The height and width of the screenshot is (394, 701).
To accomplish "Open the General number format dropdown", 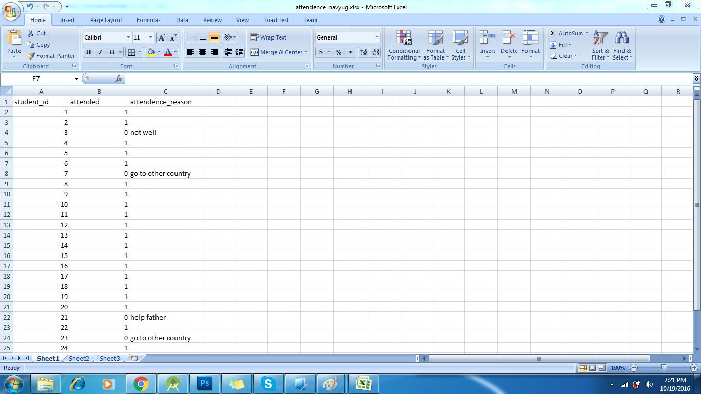I will pos(376,37).
